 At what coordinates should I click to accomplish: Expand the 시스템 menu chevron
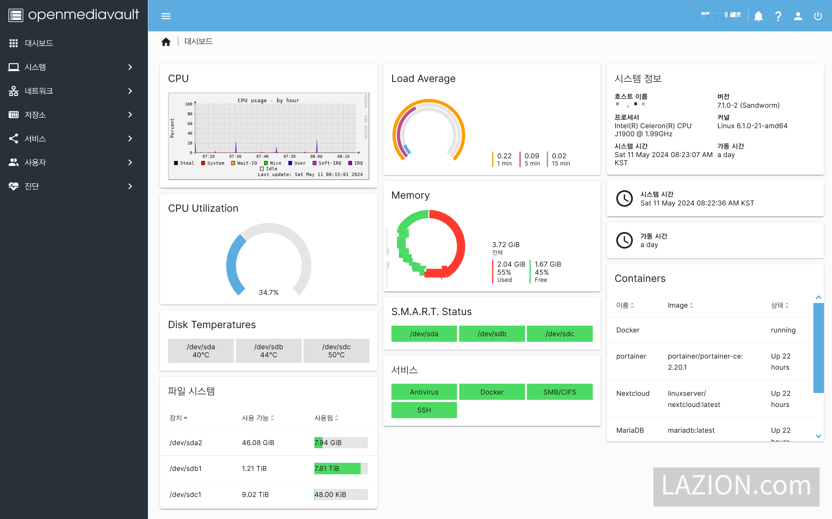coord(130,67)
